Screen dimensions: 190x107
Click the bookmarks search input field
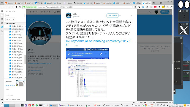tap(15, 15)
